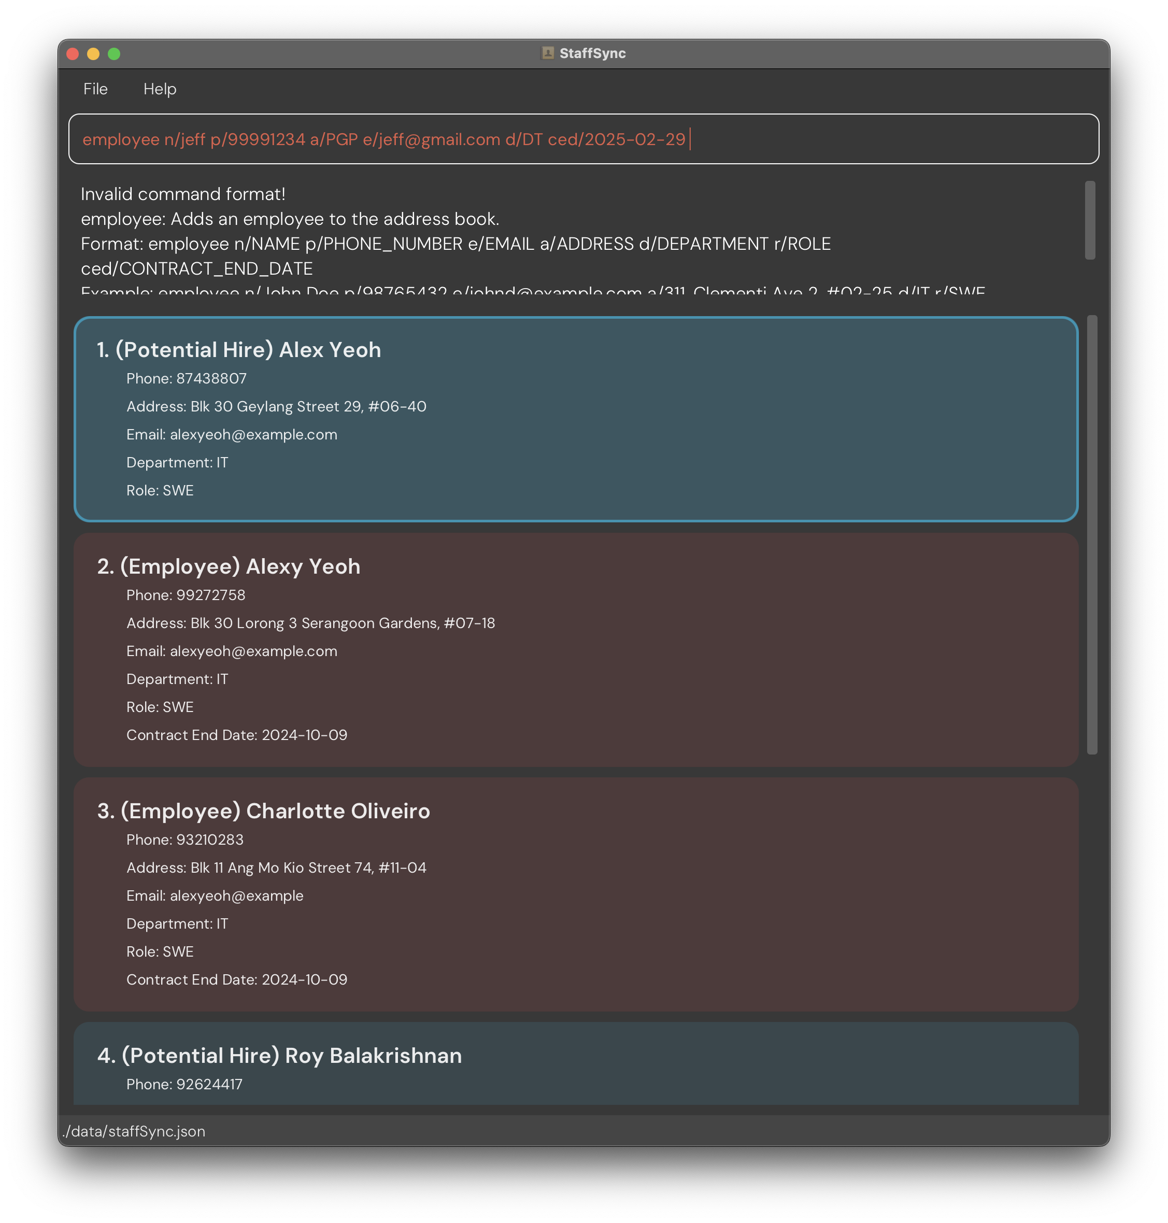Click the command input text field

pos(583,139)
